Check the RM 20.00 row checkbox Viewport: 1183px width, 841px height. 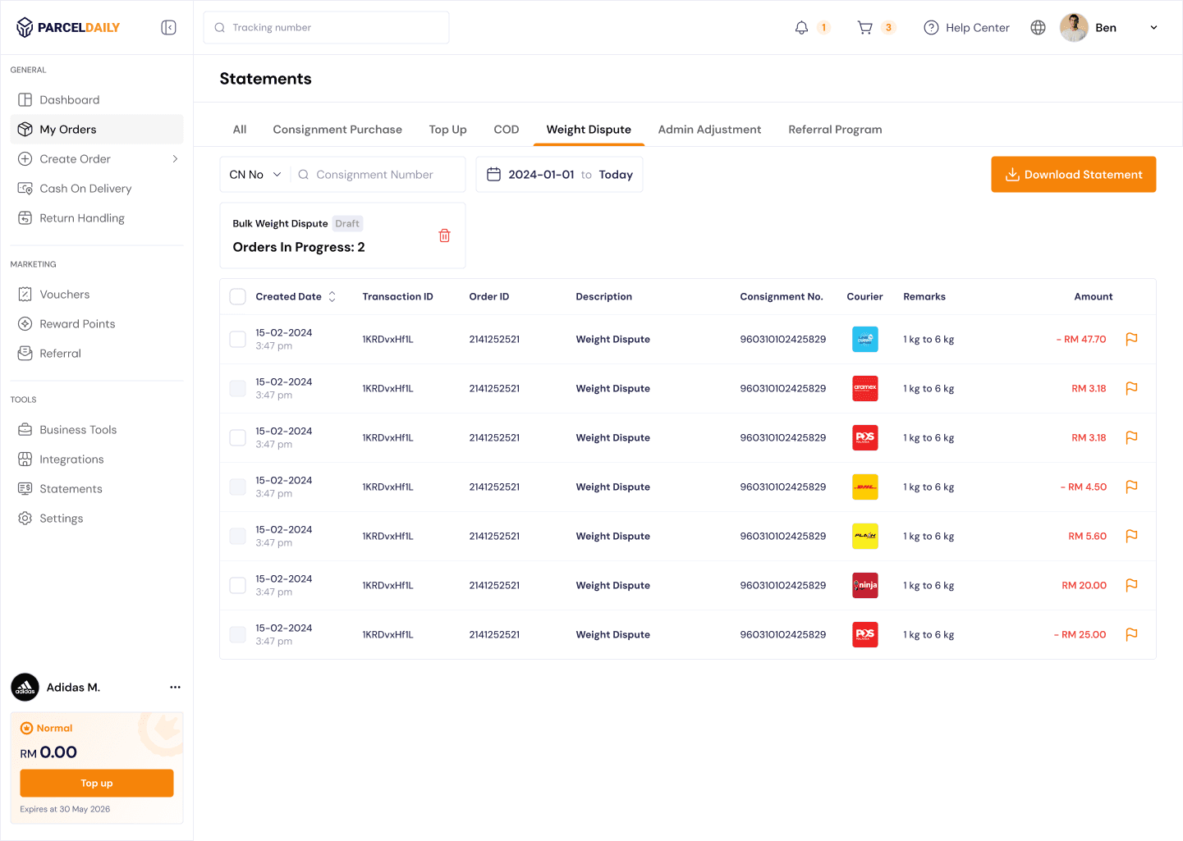(237, 585)
